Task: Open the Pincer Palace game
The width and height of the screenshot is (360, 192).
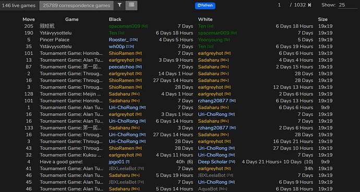Action: [x=54, y=40]
